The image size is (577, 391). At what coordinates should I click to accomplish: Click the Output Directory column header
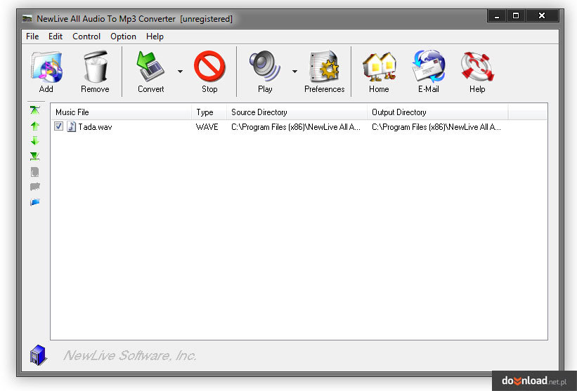[x=438, y=112]
